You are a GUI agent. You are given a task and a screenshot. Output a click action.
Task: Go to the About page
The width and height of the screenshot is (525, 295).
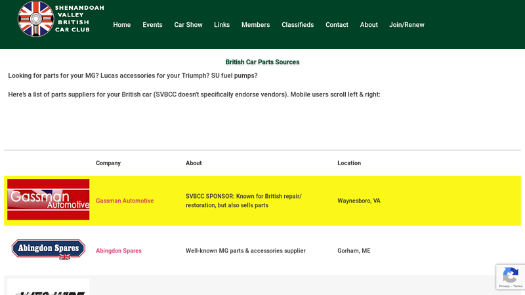click(x=369, y=25)
